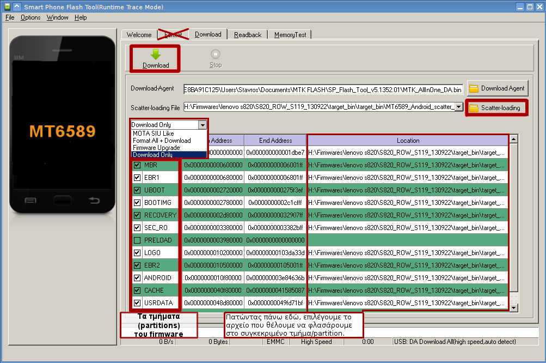Click USB: DA Download All status text
546x363 pixels.
[x=455, y=342]
